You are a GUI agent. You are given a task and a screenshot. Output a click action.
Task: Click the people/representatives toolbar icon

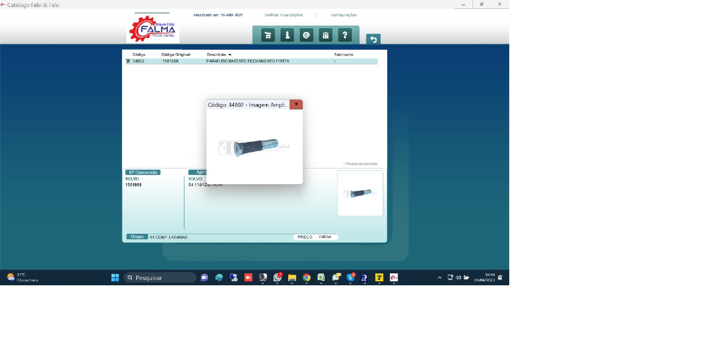(325, 35)
